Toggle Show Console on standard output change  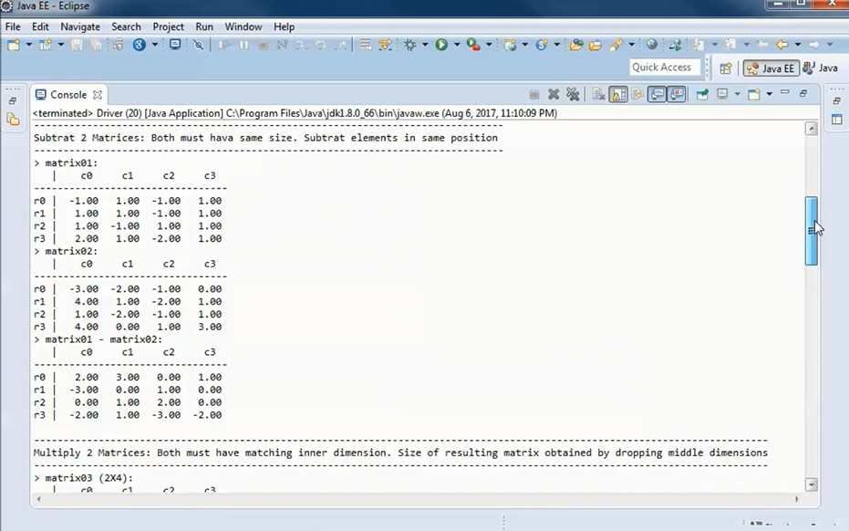(657, 95)
